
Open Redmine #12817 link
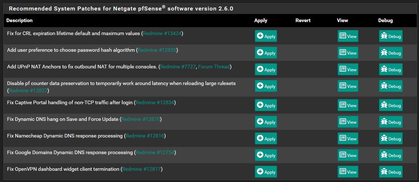click(x=142, y=169)
